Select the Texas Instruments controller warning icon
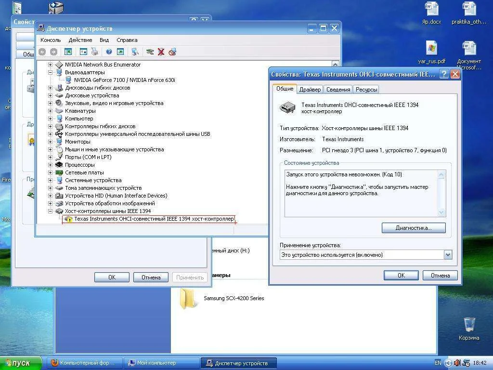The image size is (493, 370). point(68,219)
